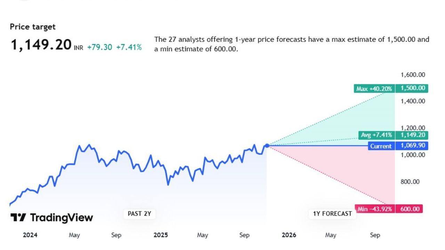Select the PAST 2Y label
Image resolution: width=445 pixels, height=250 pixels.
point(139,214)
